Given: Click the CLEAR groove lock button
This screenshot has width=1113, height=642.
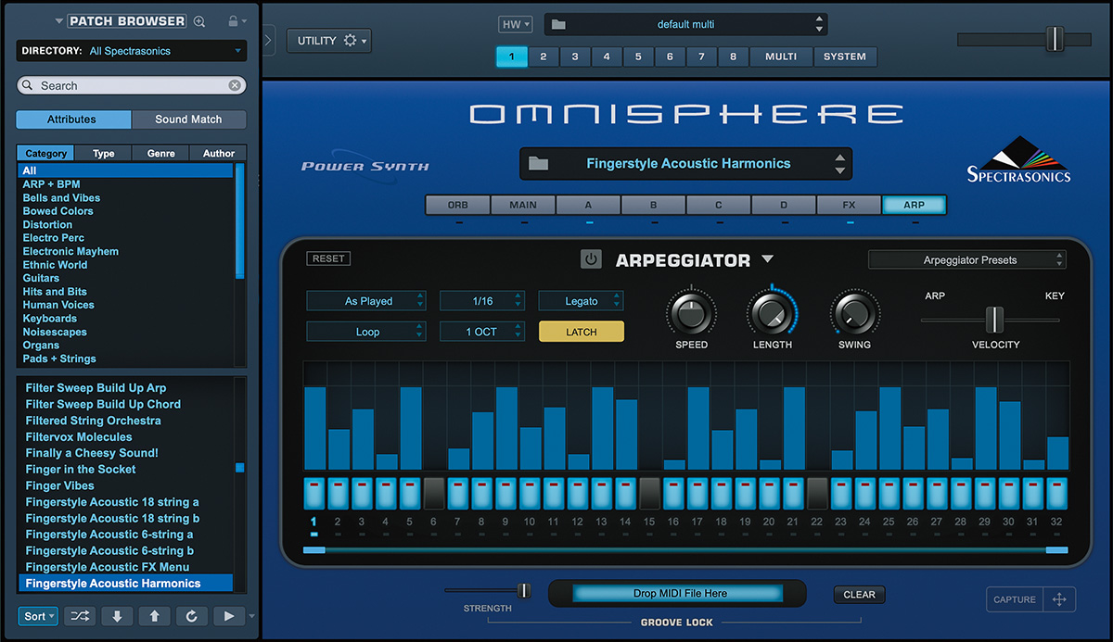Looking at the screenshot, I should pos(859,595).
